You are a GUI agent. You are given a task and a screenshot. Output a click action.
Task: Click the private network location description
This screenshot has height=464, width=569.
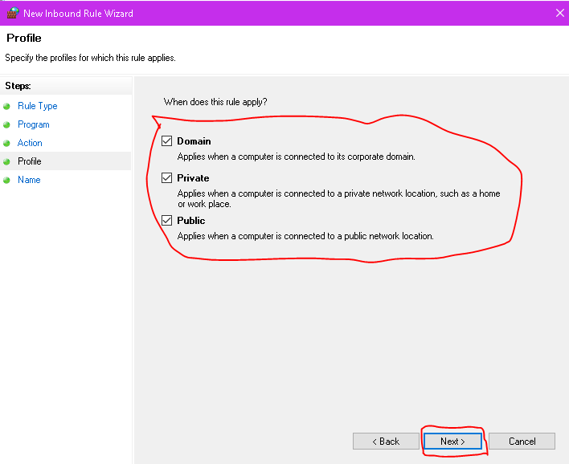[x=338, y=198]
